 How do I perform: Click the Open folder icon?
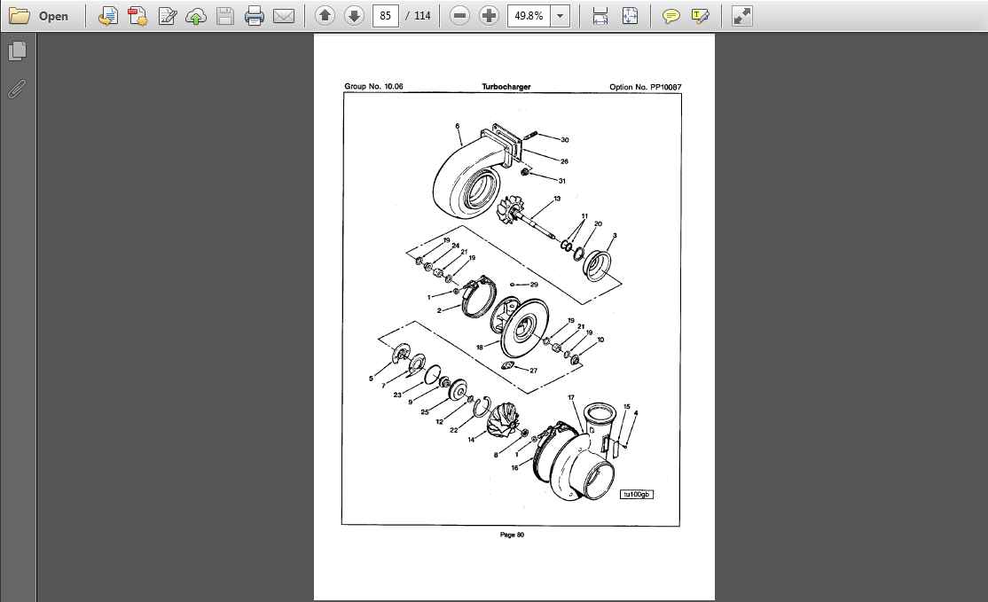tap(19, 16)
